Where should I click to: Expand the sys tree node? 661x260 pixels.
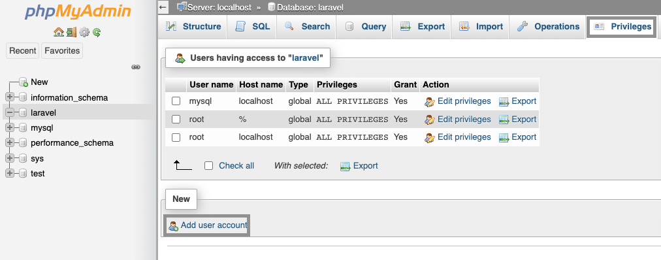(10, 159)
